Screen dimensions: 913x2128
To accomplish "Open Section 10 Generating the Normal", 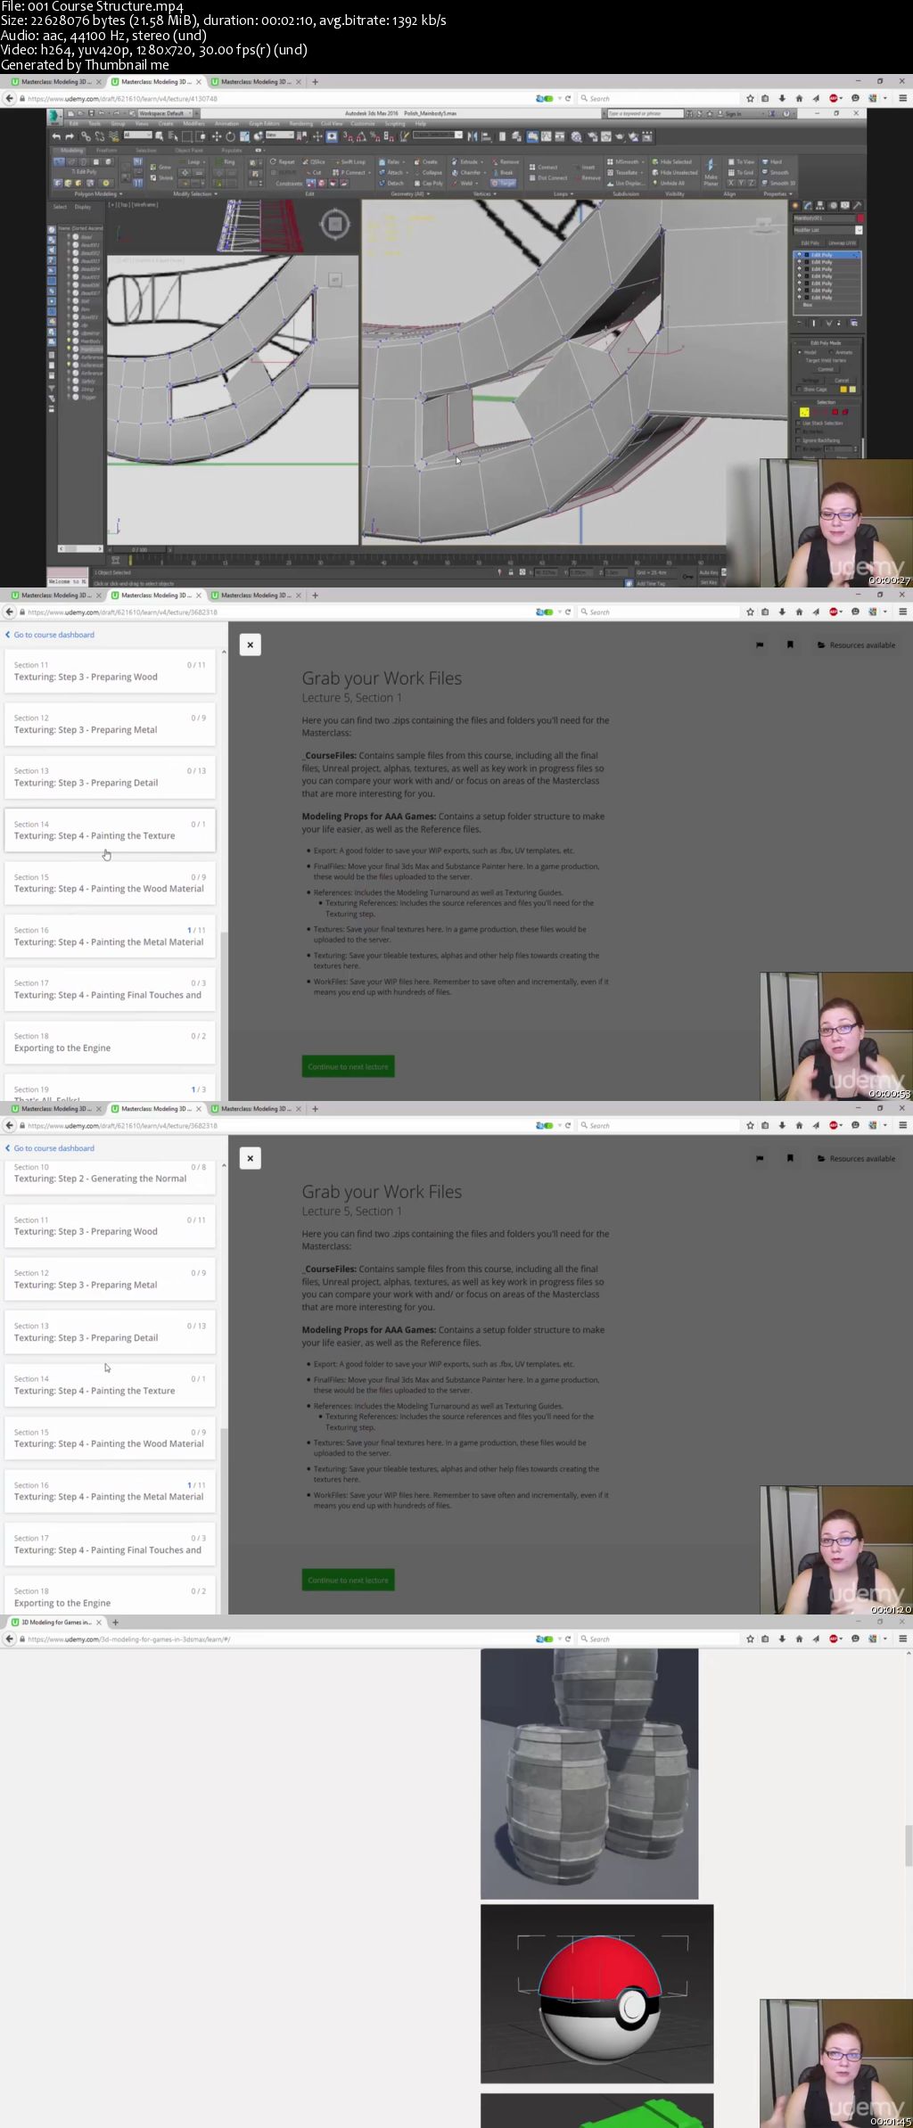I will tap(110, 1173).
